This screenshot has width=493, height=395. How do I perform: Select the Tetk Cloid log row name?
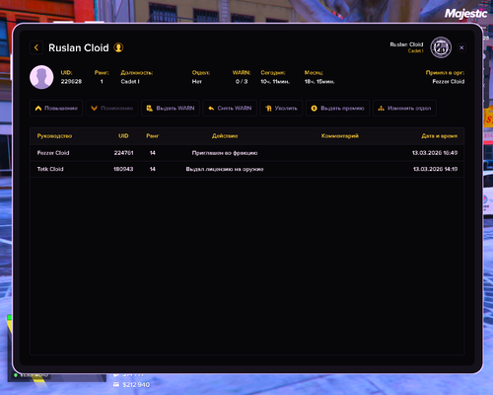pyautogui.click(x=50, y=169)
